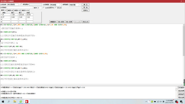
Task: Click the 确定 button
Action: (86, 5)
